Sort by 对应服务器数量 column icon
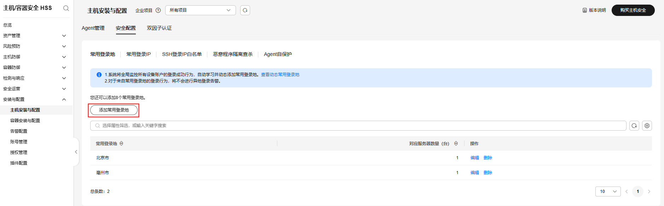This screenshot has width=664, height=206. coord(456,143)
